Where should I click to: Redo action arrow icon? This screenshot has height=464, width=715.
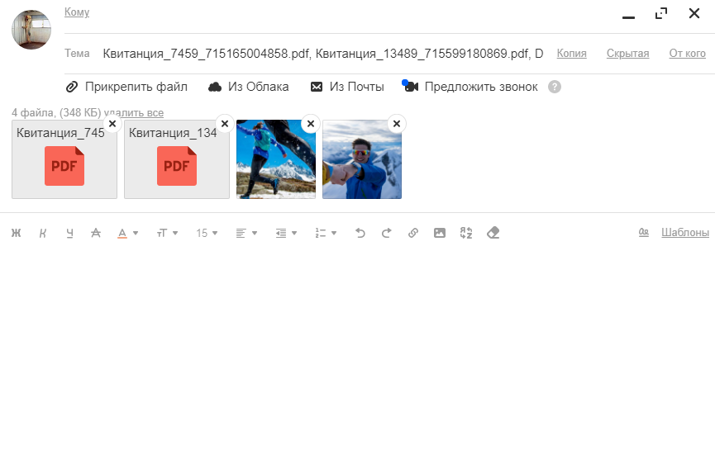pyautogui.click(x=386, y=233)
